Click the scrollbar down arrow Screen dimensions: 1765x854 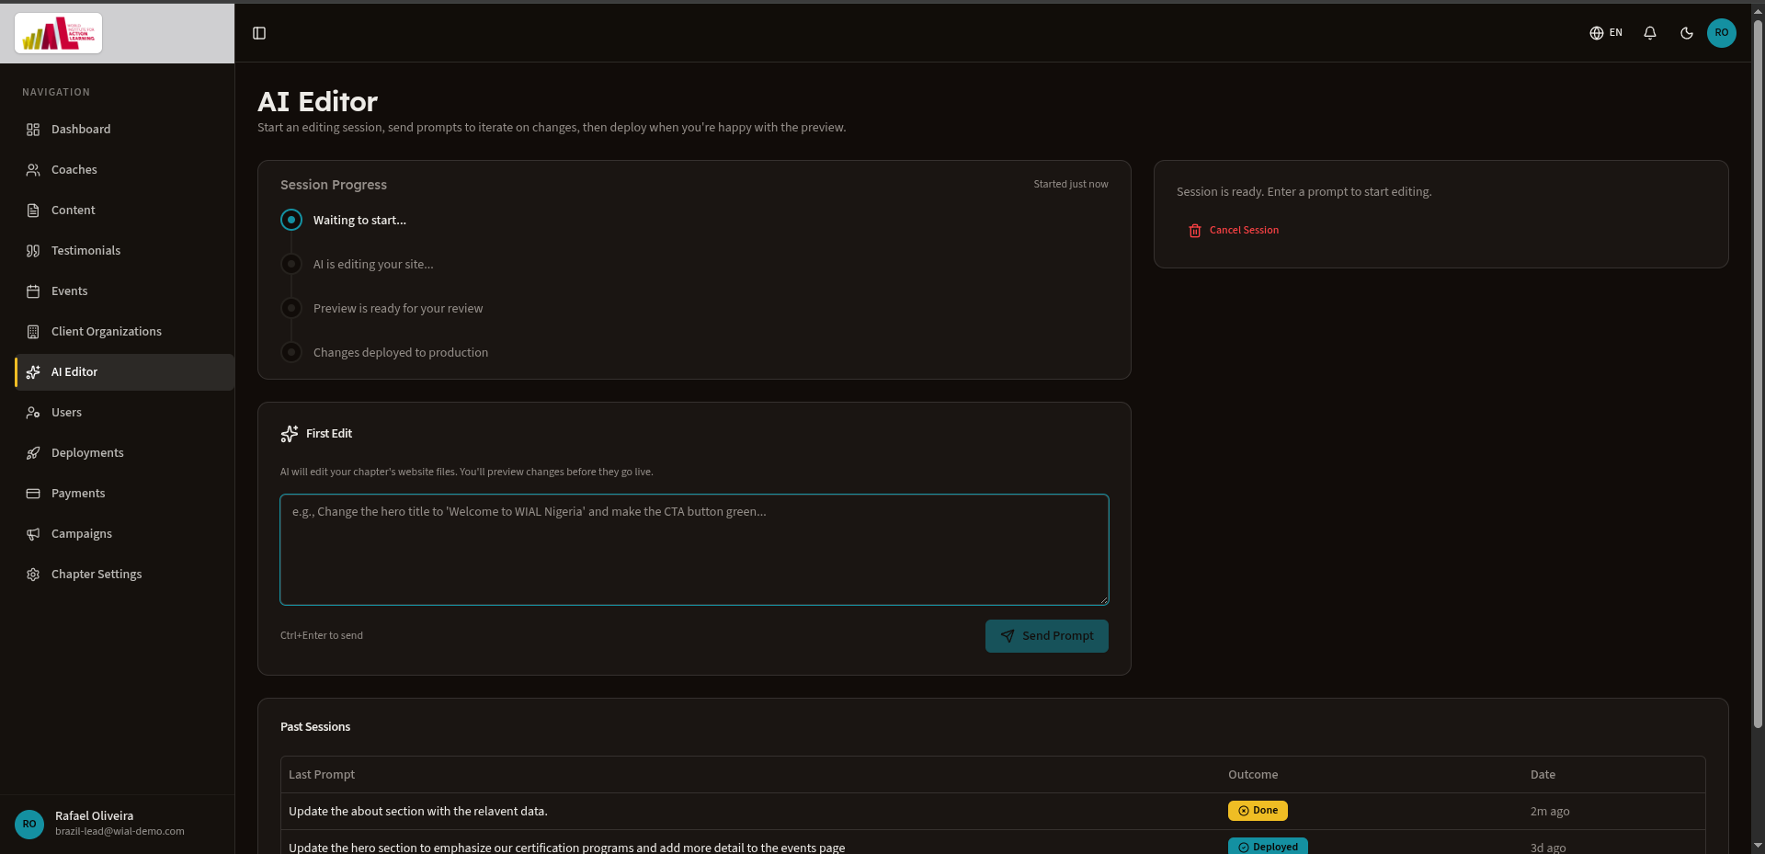(1758, 845)
